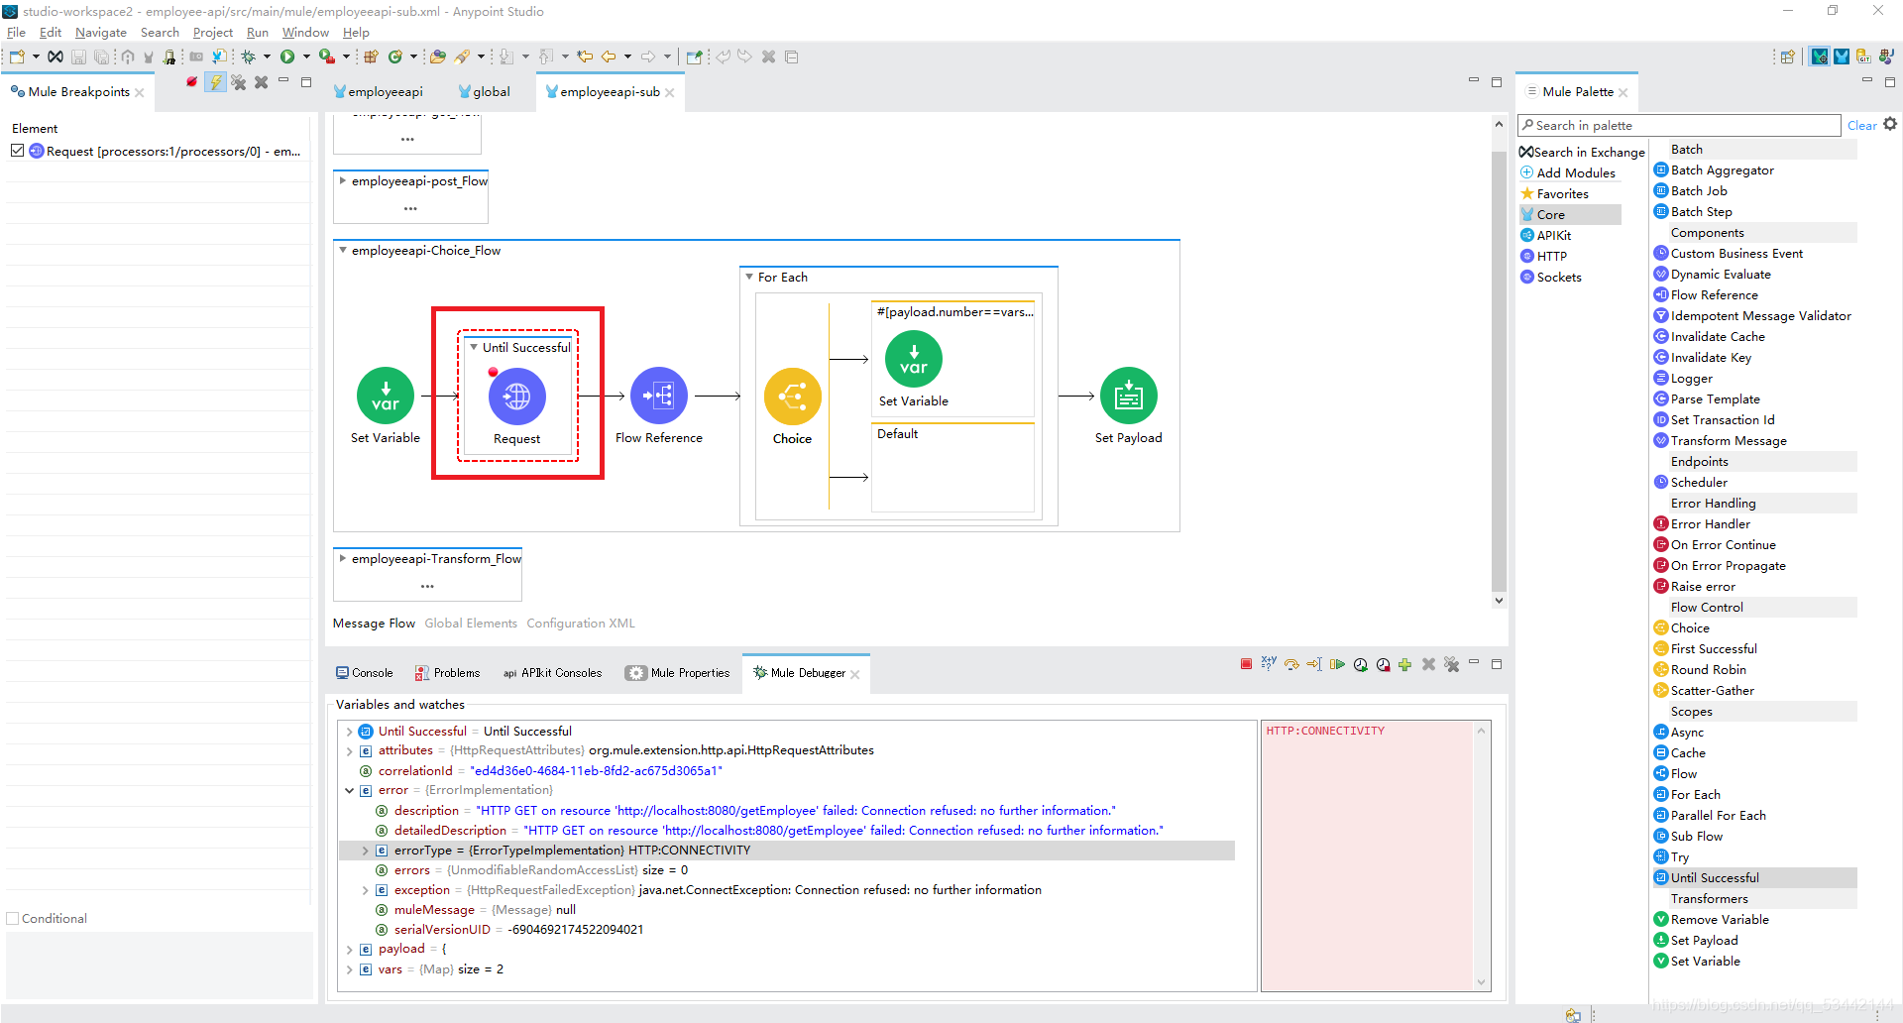Switch to the employeeapi editor tab
Screen dimensions: 1903x1023
click(379, 92)
